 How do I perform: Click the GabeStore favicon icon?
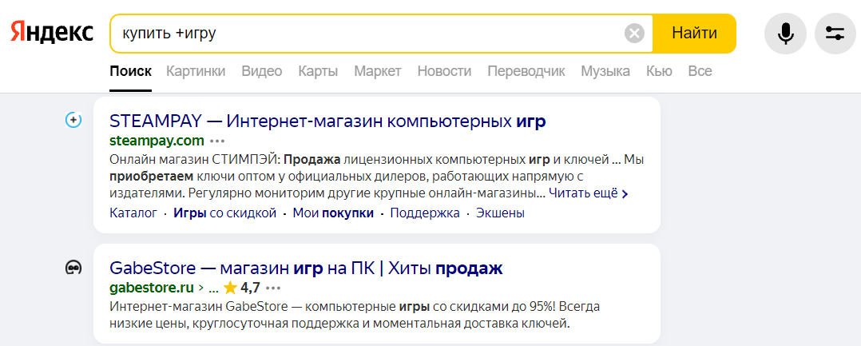[x=73, y=268]
